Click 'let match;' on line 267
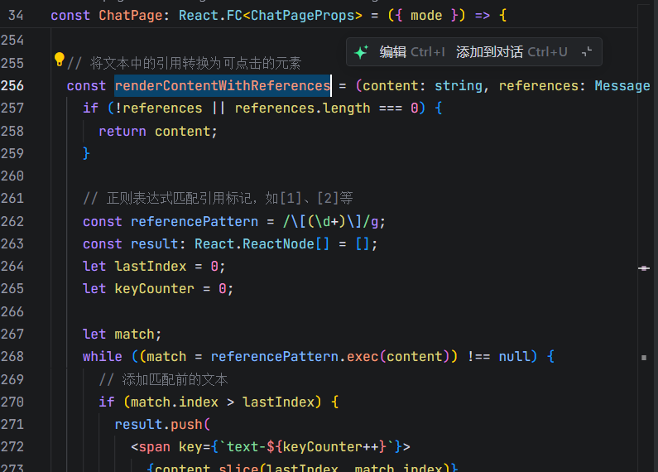The image size is (658, 472). click(122, 335)
